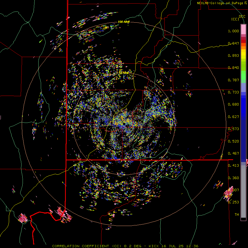The height and width of the screenshot is (248, 248).
Task: Click the DCC product label
Action: [242, 16]
